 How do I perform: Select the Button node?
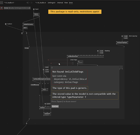(x=45, y=108)
